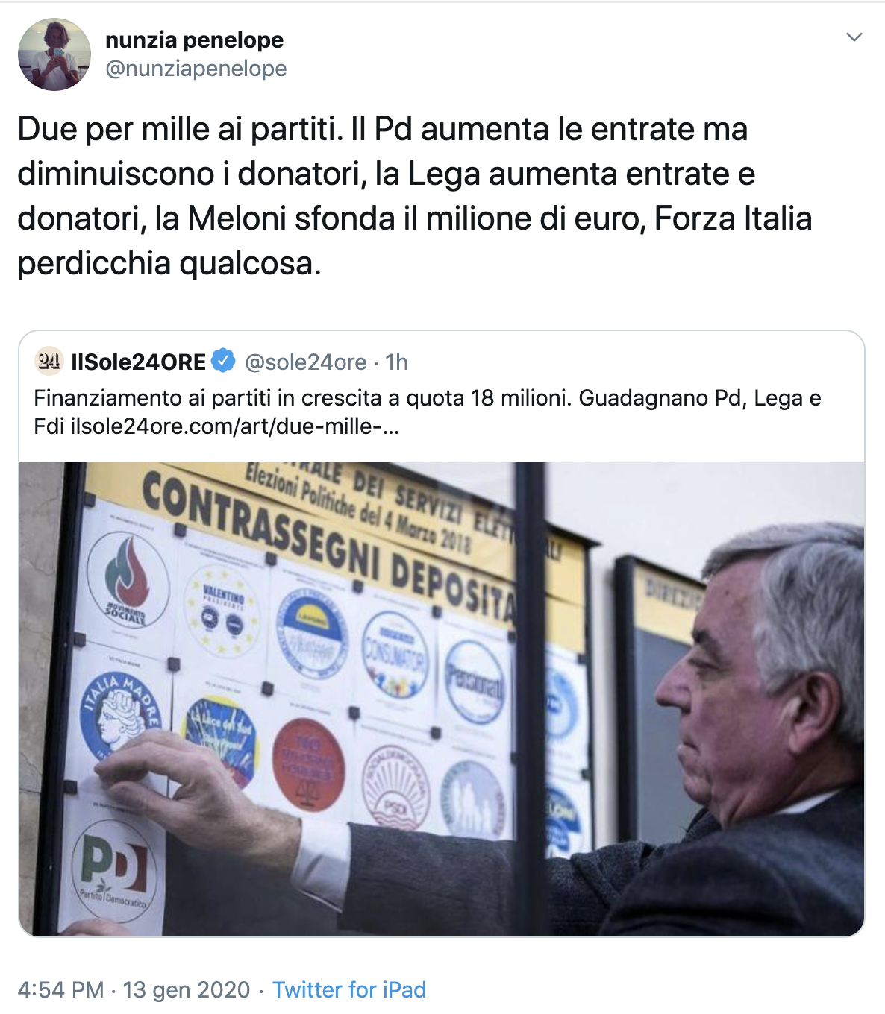Click the @sole24ore handle
This screenshot has width=885, height=1014.
[306, 362]
